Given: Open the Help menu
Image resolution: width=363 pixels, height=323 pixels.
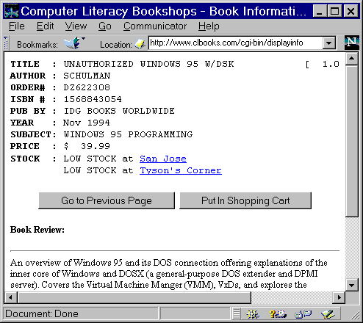Looking at the screenshot, I should pyautogui.click(x=209, y=26).
